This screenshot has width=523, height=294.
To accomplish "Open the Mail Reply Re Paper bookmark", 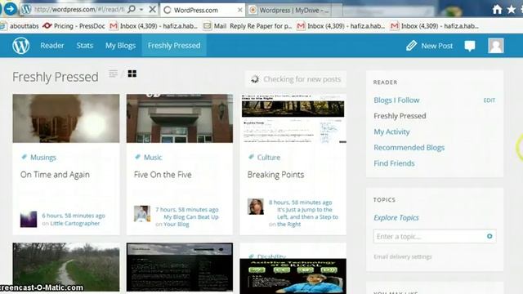I will (x=248, y=25).
